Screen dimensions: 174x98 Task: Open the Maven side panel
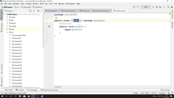[x=172, y=25]
